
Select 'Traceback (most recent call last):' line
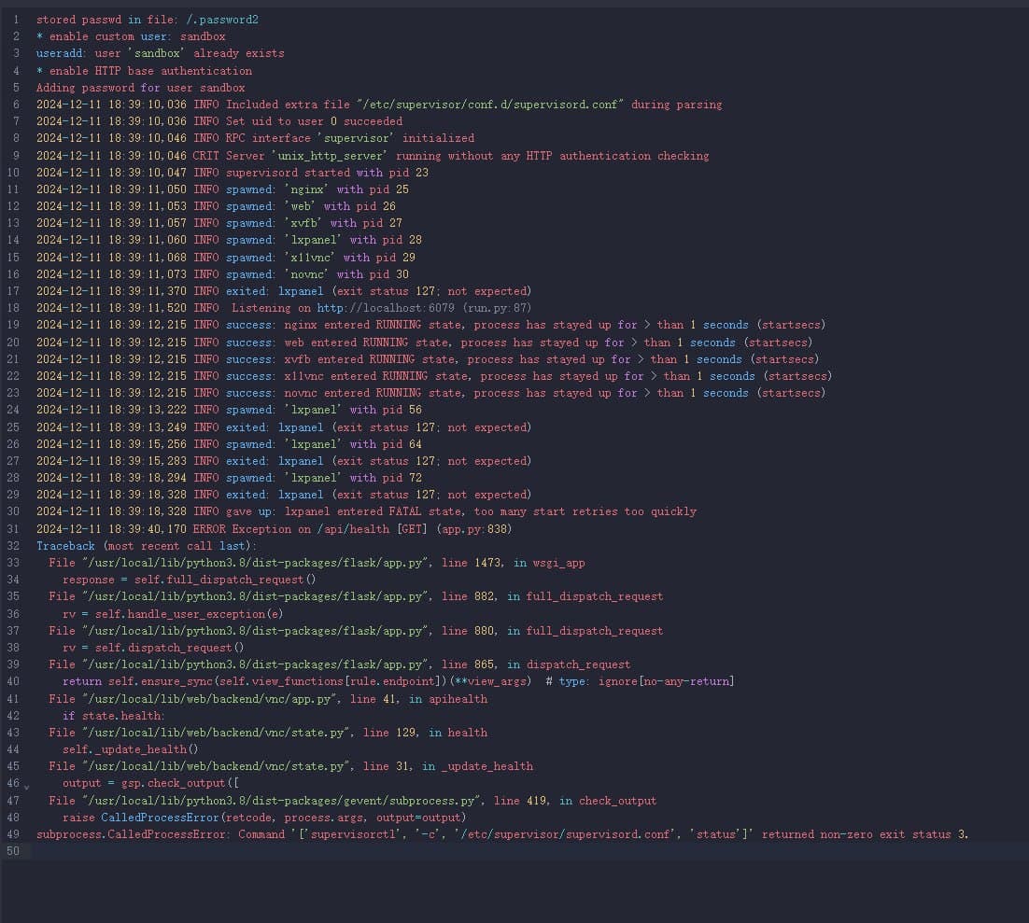146,547
